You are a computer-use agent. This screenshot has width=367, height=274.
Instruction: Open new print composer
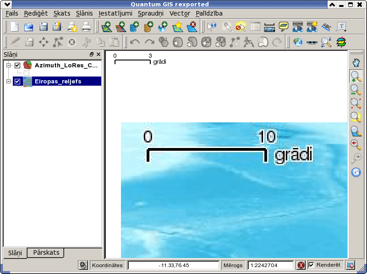click(72, 27)
